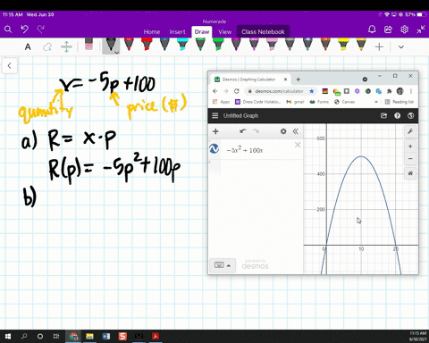Select the yellow highlighter
This screenshot has height=343, width=429.
[x=343, y=44]
